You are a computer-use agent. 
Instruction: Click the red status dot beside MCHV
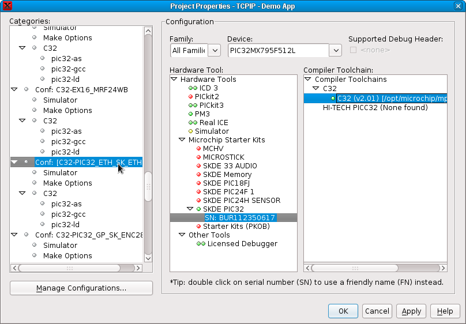[x=199, y=149]
